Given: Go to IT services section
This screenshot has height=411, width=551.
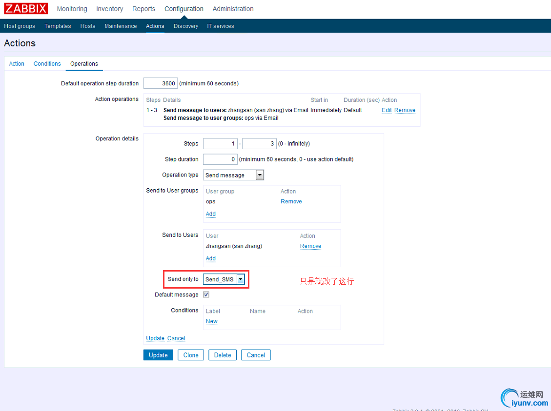Looking at the screenshot, I should point(220,26).
